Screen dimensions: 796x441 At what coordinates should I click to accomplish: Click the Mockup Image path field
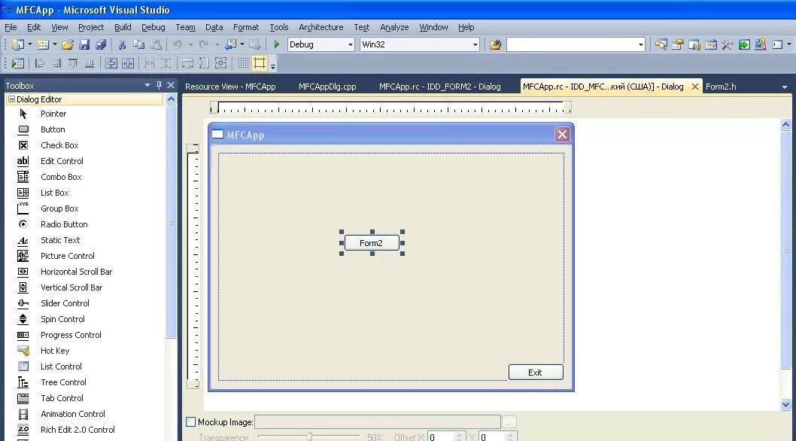(x=378, y=421)
